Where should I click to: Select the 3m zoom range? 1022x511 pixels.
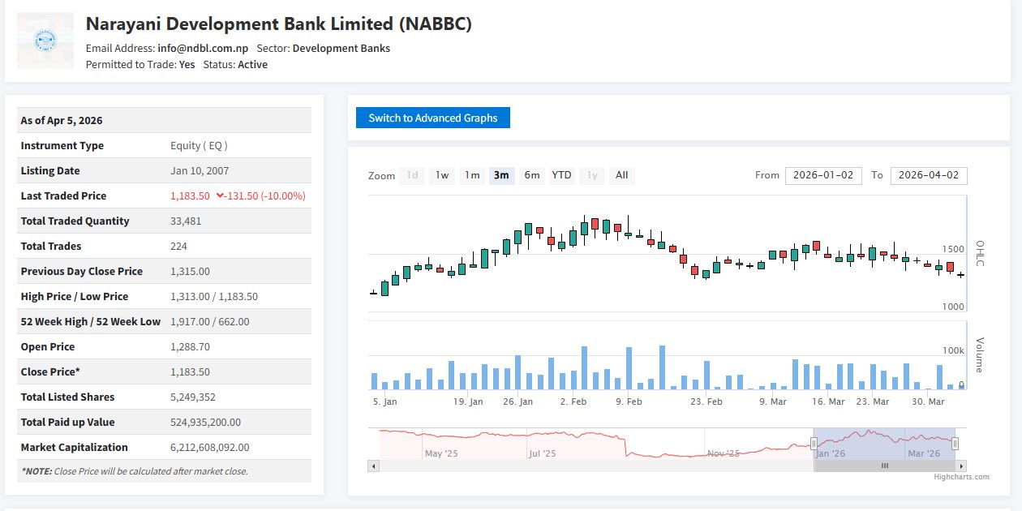pos(501,175)
